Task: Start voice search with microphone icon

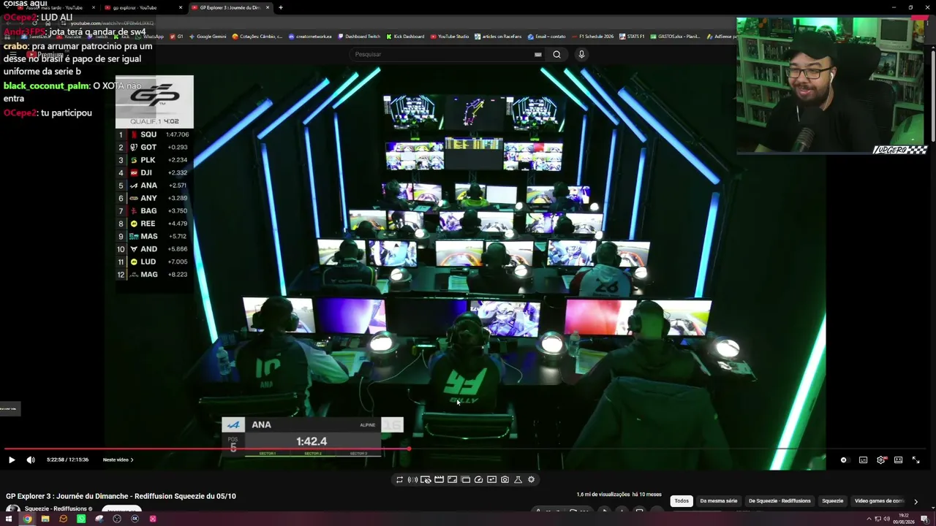Action: click(x=581, y=54)
